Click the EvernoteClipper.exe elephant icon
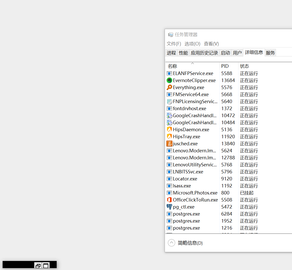The height and width of the screenshot is (270, 292). point(169,81)
